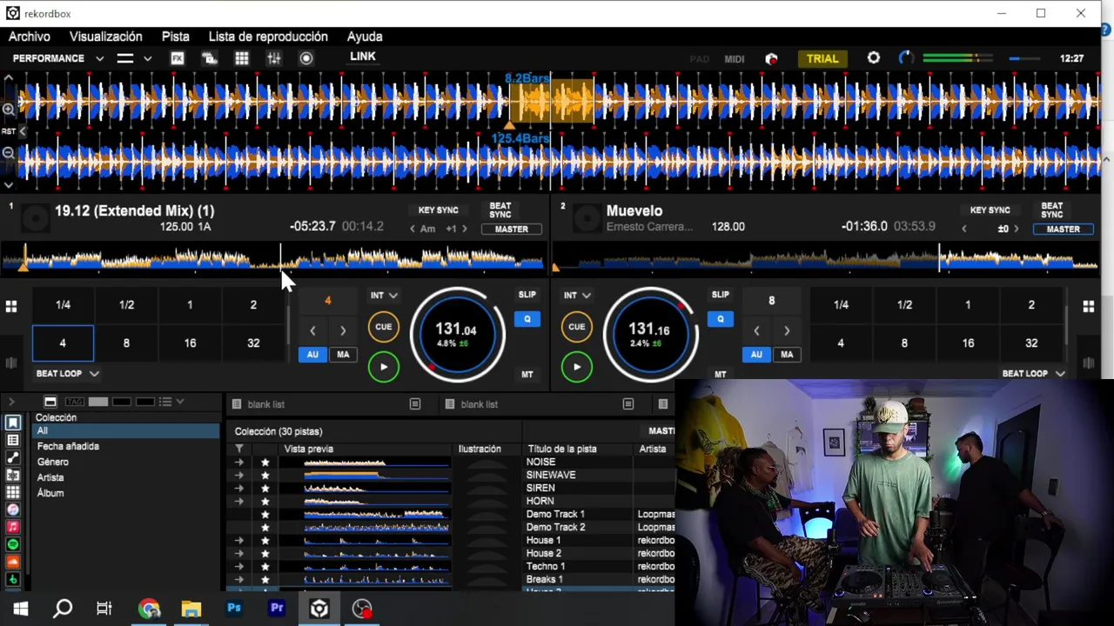This screenshot has width=1114, height=626.
Task: Open Premiere Pro from the taskbar
Action: 277,609
